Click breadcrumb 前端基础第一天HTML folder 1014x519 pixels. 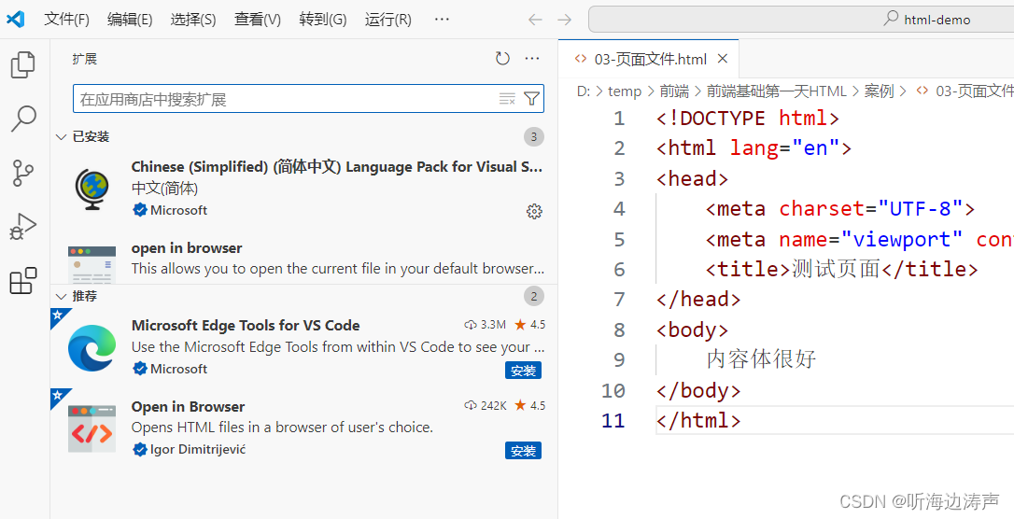777,91
